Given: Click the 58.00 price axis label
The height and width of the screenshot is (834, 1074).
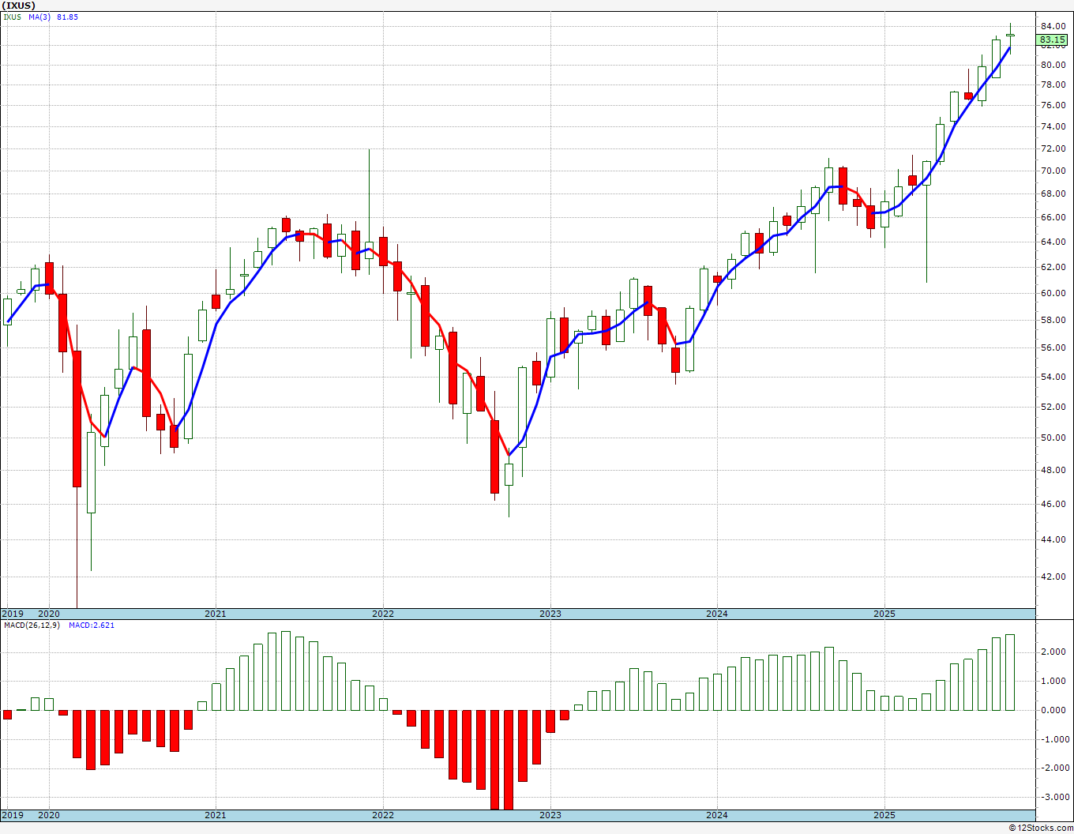Looking at the screenshot, I should (1053, 320).
